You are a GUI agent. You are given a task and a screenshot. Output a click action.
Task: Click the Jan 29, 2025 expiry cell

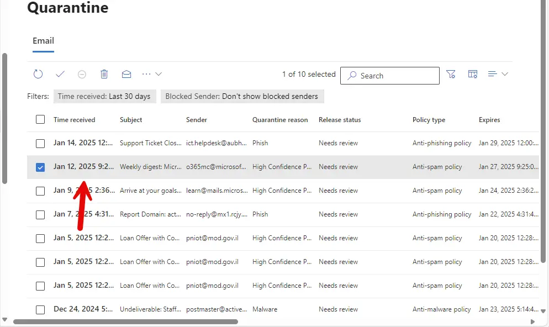pyautogui.click(x=508, y=143)
